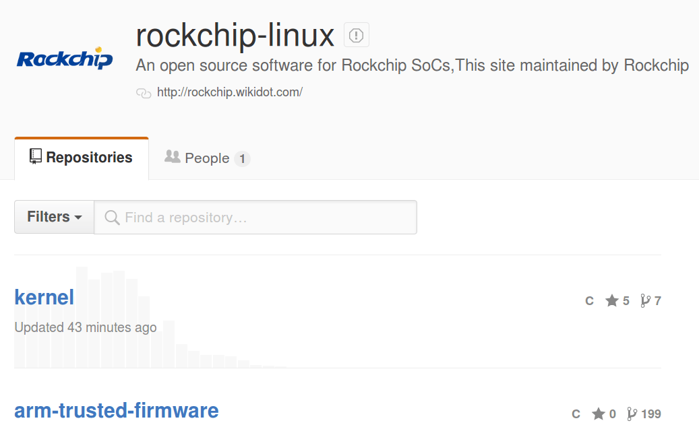
Task: Click the search magnifier icon
Action: click(112, 218)
